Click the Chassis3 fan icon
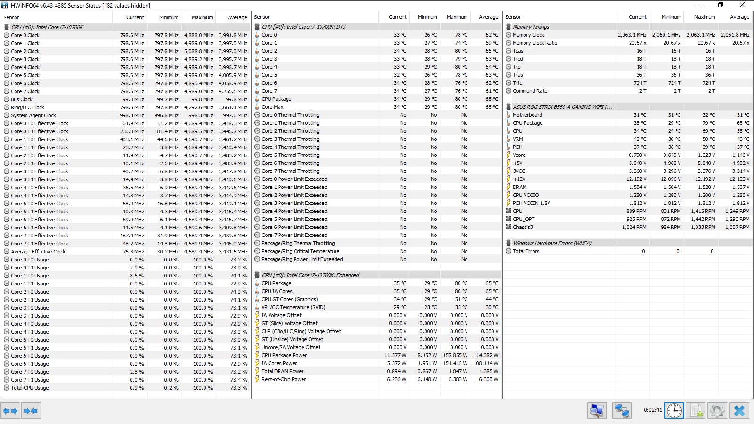The width and height of the screenshot is (754, 424). [508, 227]
